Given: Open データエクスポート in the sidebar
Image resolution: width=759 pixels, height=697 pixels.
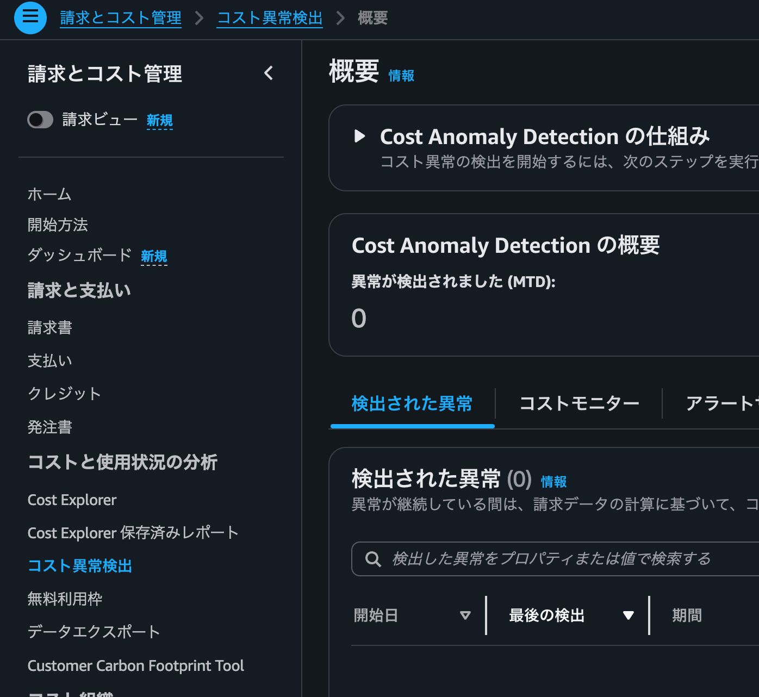Looking at the screenshot, I should (x=94, y=632).
